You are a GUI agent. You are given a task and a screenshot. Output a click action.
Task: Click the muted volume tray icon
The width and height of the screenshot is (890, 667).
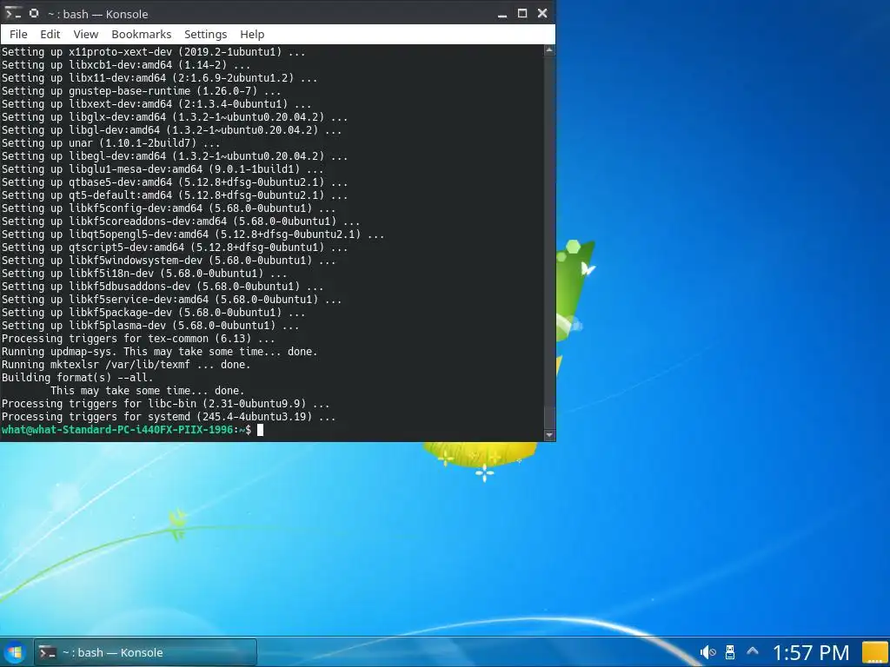(x=707, y=652)
